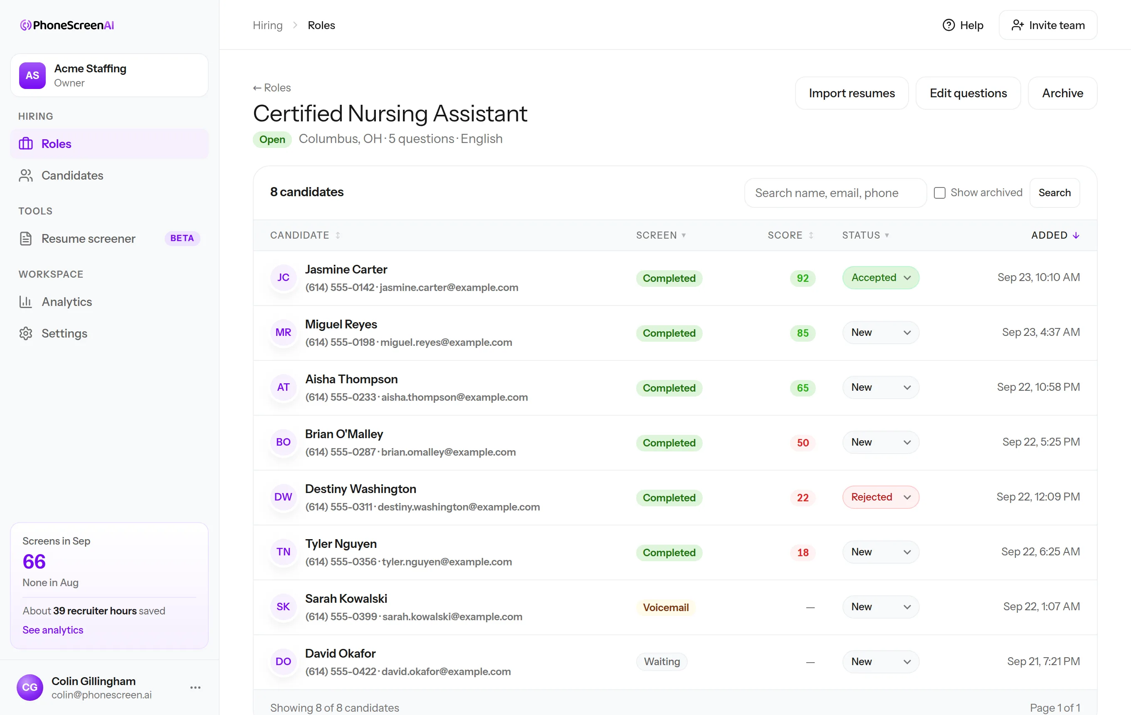
Task: Click the Edit questions button
Action: point(968,94)
